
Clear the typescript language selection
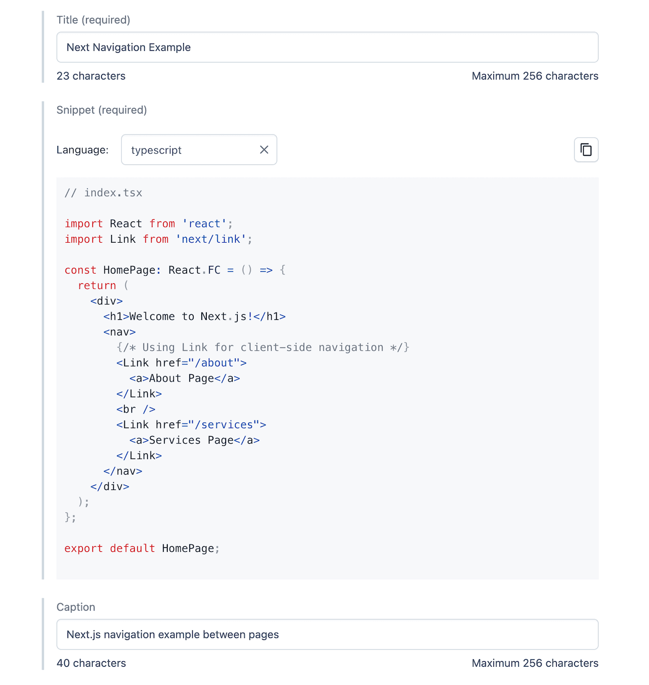click(x=264, y=150)
